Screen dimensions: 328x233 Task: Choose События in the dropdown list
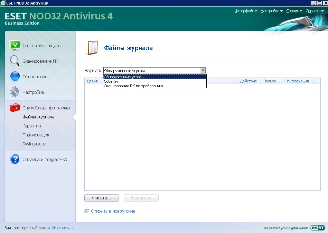pos(155,81)
